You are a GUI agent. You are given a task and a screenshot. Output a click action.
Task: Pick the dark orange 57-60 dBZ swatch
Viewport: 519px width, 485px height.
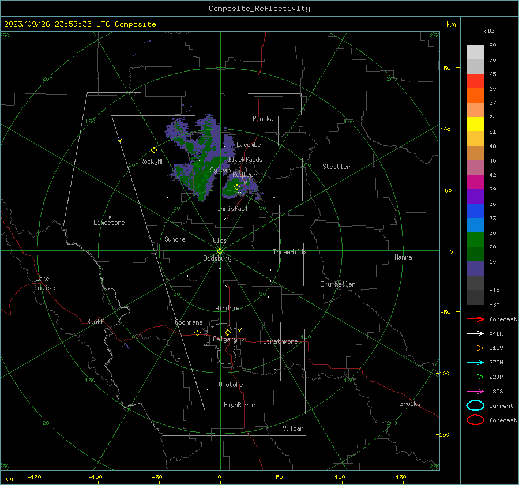[475, 95]
